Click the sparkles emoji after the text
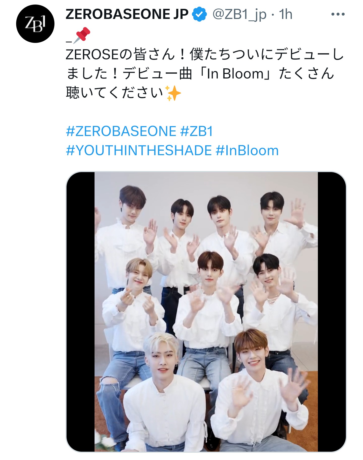The image size is (363, 460). point(173,93)
